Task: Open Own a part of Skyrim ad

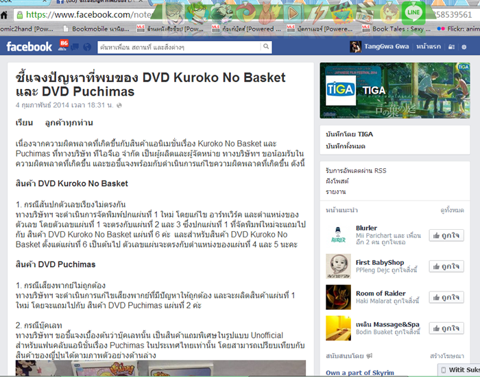Action: (x=360, y=372)
